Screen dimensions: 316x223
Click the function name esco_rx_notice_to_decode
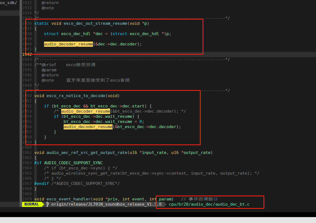pyautogui.click(x=76, y=96)
